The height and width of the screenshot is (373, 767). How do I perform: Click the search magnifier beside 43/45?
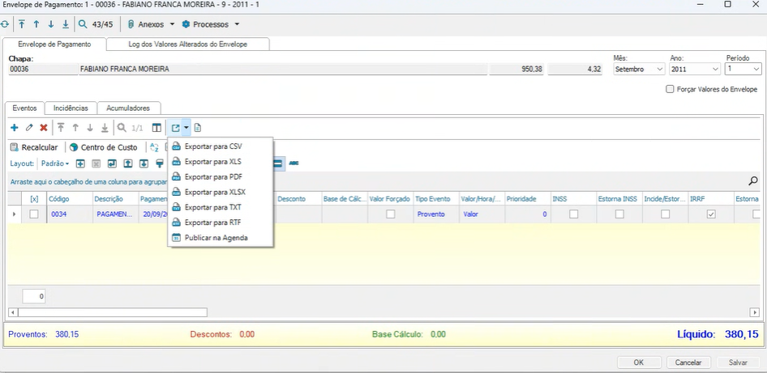coord(84,24)
